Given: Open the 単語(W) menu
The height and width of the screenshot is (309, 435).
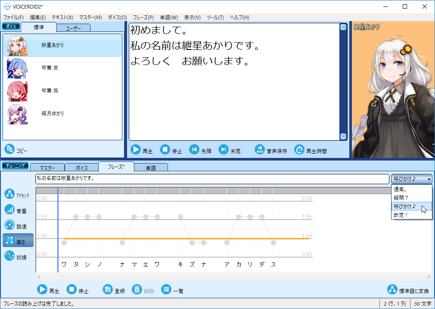Looking at the screenshot, I should coord(169,18).
